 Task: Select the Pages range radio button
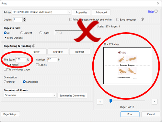(x=41, y=33)
